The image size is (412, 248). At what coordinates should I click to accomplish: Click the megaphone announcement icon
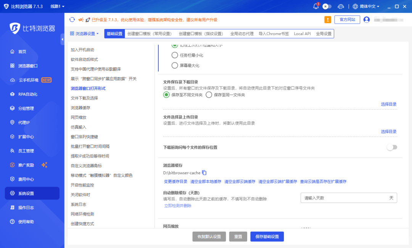coord(81,20)
